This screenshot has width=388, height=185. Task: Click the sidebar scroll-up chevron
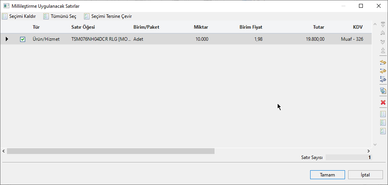tap(374, 24)
